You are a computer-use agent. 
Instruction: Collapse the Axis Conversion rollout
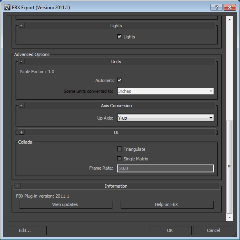point(22,106)
